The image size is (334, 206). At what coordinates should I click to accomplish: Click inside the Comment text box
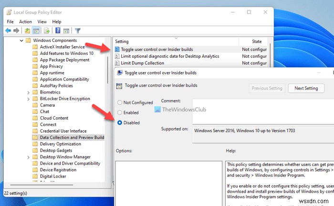pyautogui.click(x=263, y=112)
